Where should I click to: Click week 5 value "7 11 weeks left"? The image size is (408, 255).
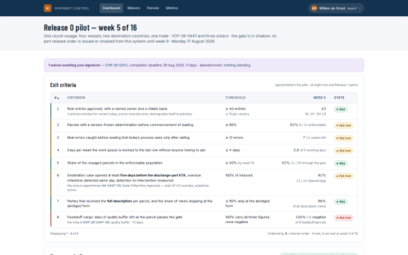pos(314,137)
